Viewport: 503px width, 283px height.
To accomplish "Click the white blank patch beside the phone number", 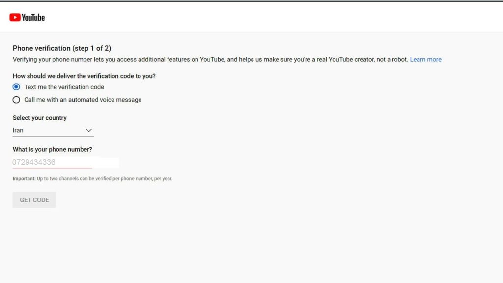I will [x=106, y=162].
